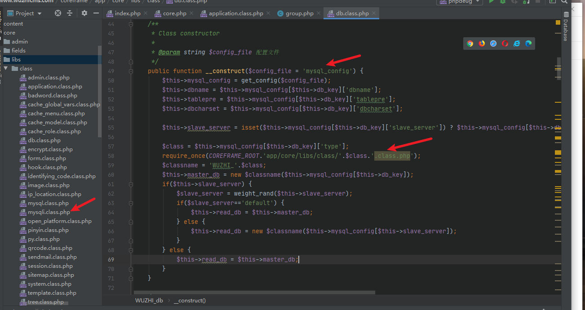Open page in Internet Explorer icon
This screenshot has width=585, height=310.
tap(517, 44)
